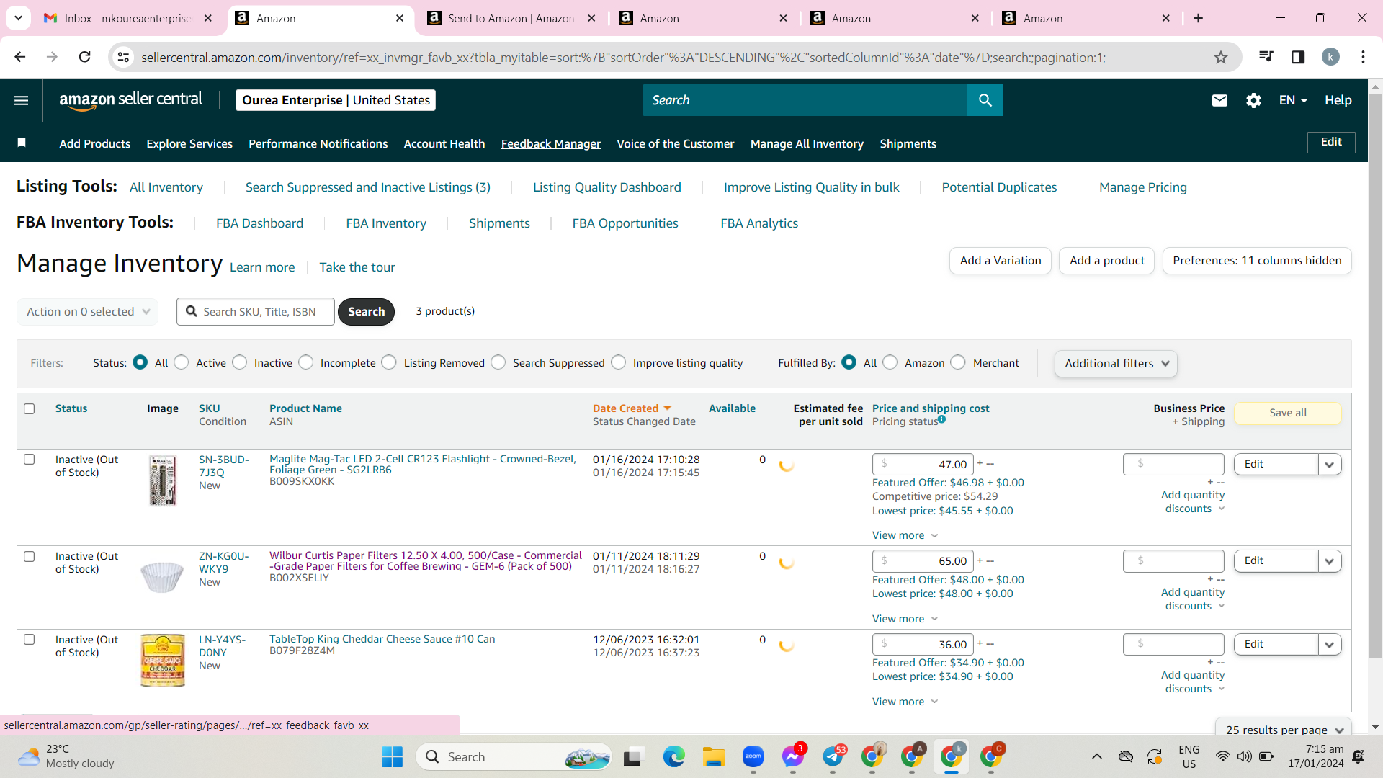Choose the Active status radio filter
Viewport: 1383px width, 778px height.
tap(182, 362)
